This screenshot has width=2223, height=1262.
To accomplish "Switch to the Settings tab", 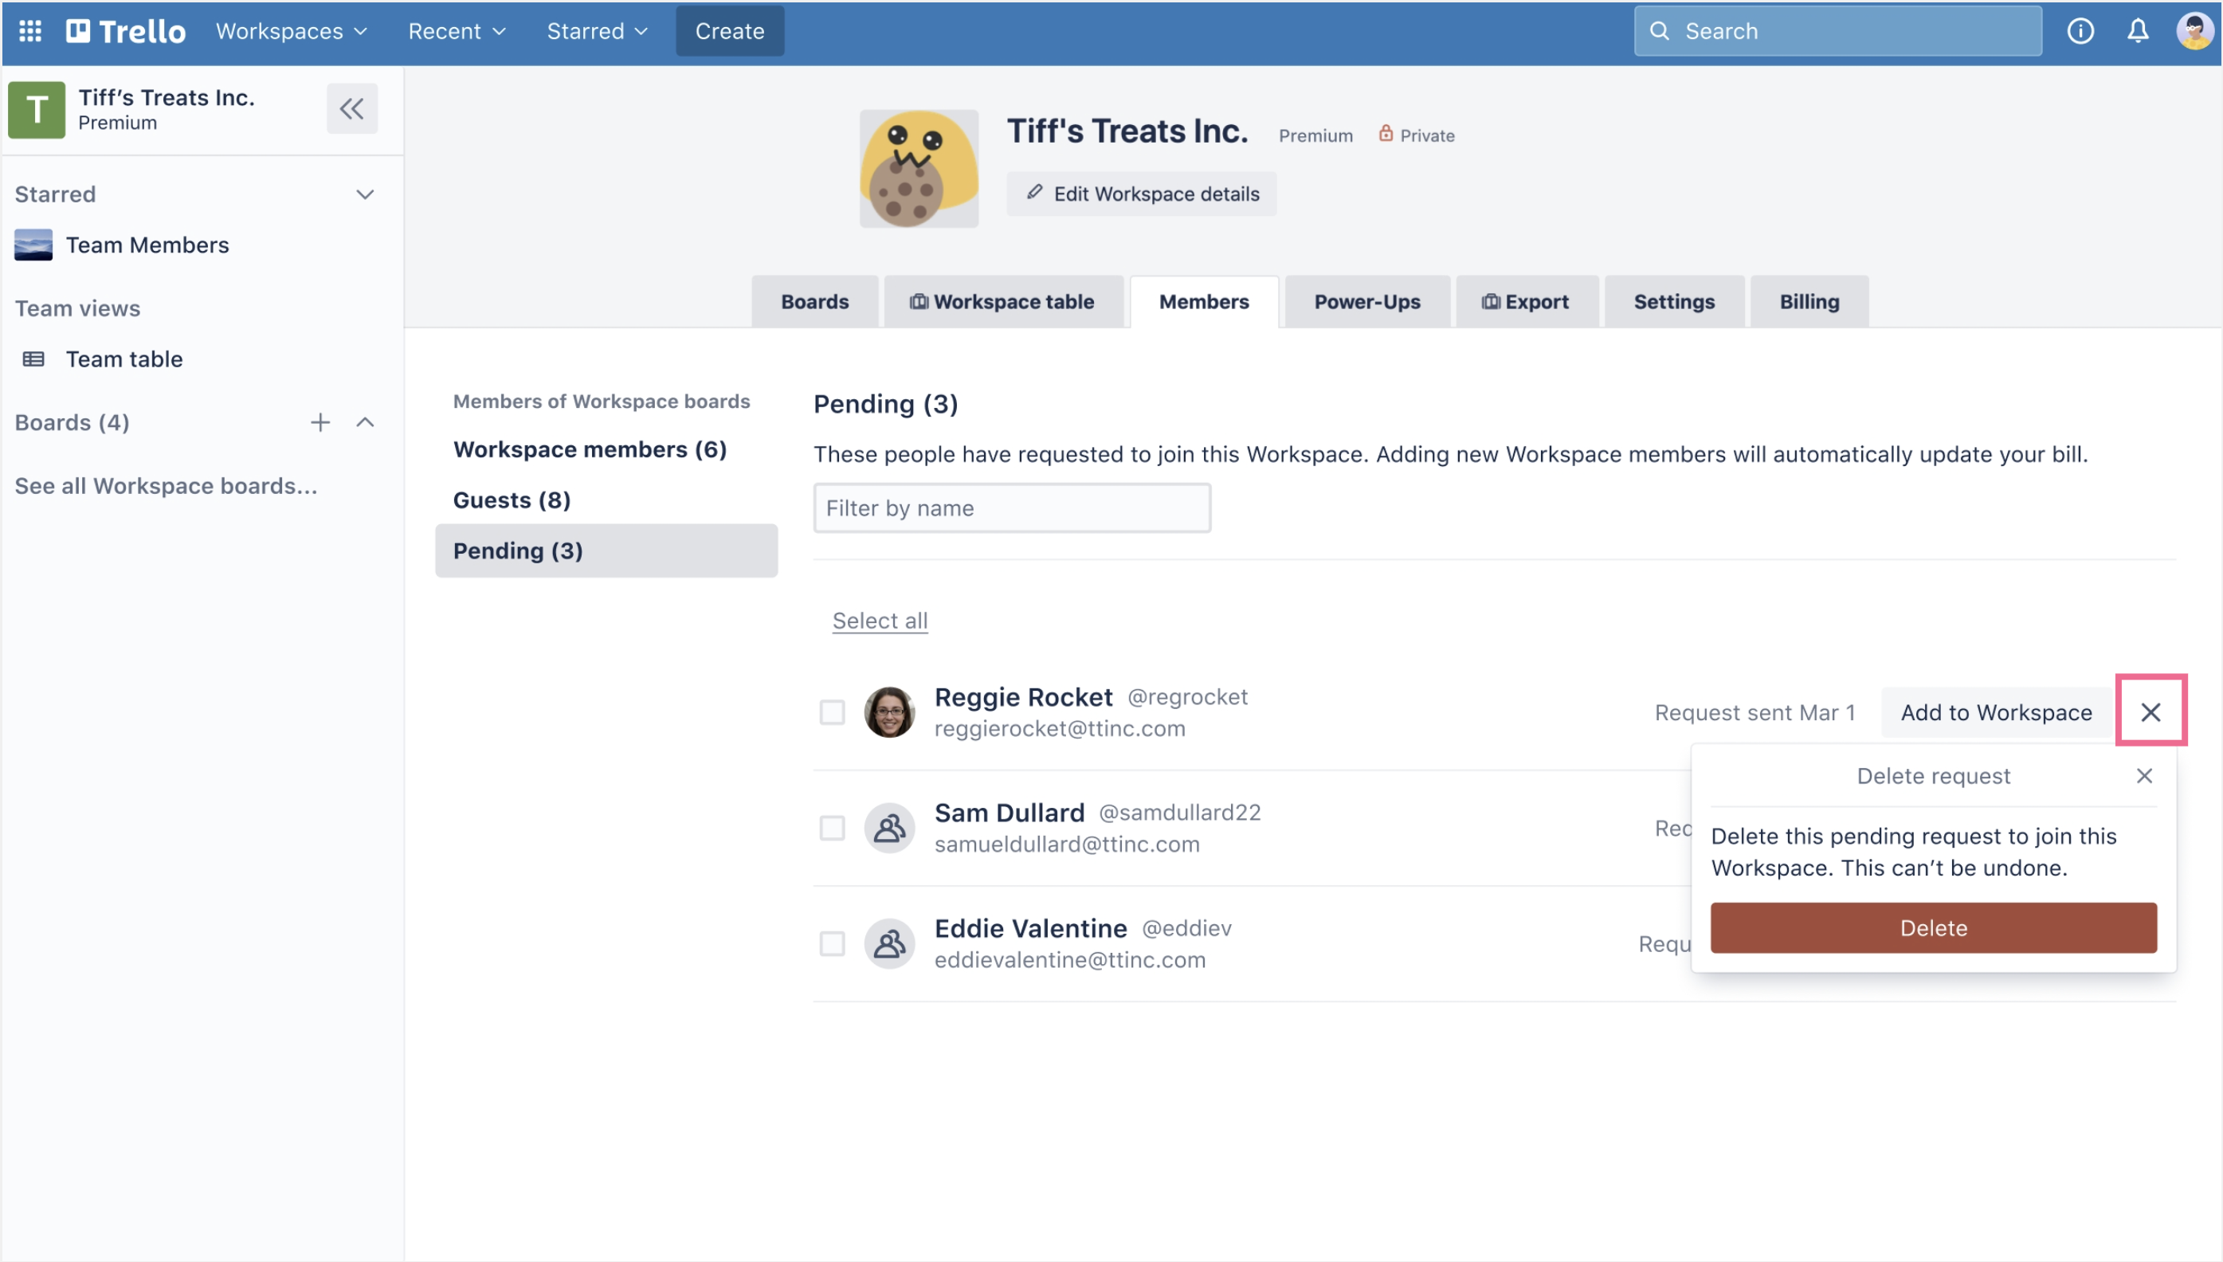I will [1675, 300].
